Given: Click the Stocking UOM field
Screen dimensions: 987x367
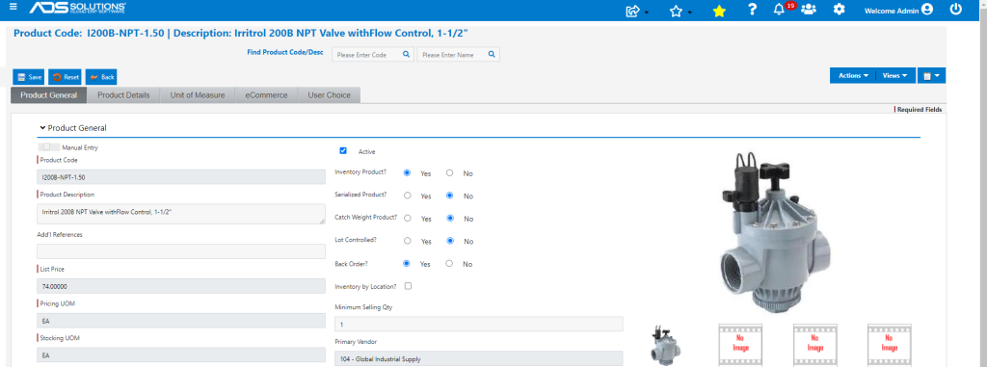Looking at the screenshot, I should coord(181,355).
